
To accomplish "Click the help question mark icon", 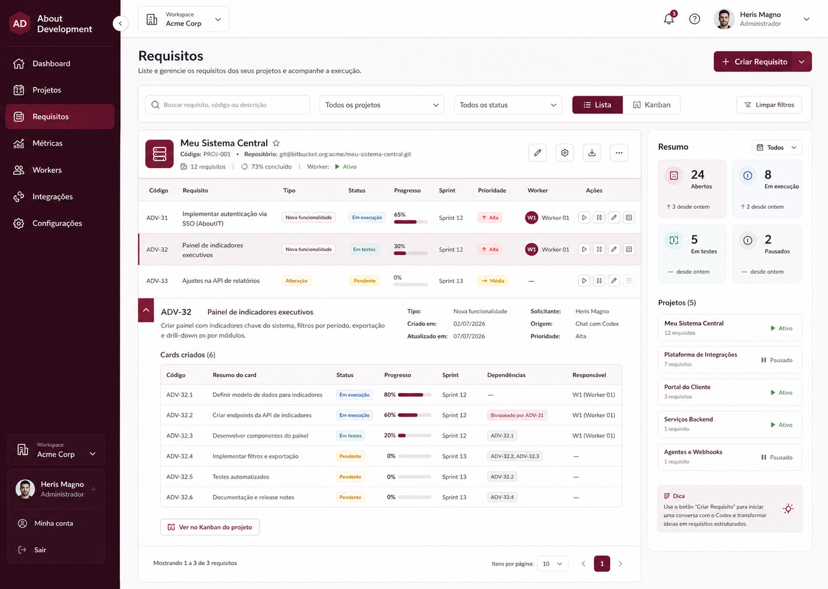I will click(x=694, y=19).
